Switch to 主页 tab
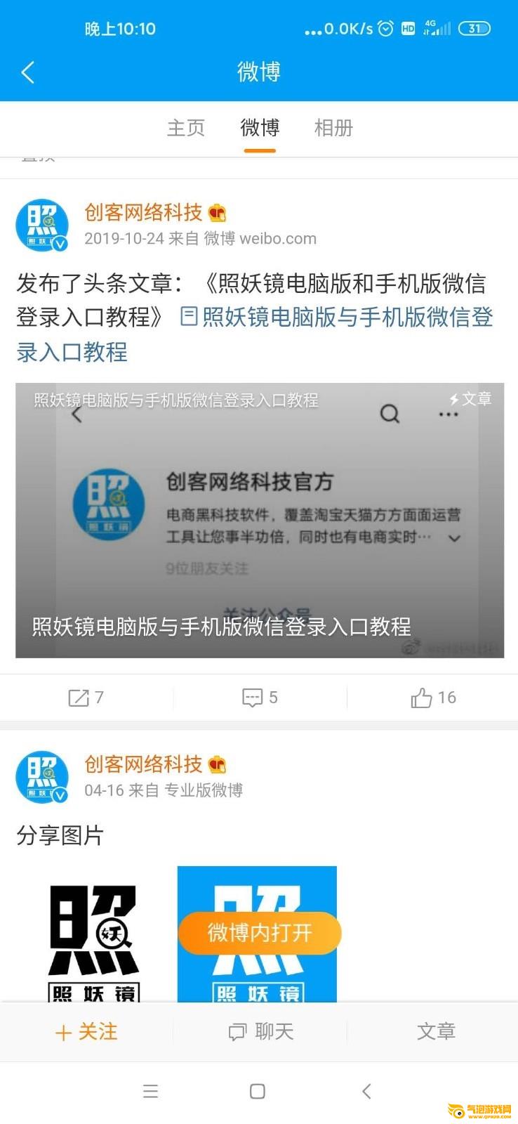 [186, 128]
